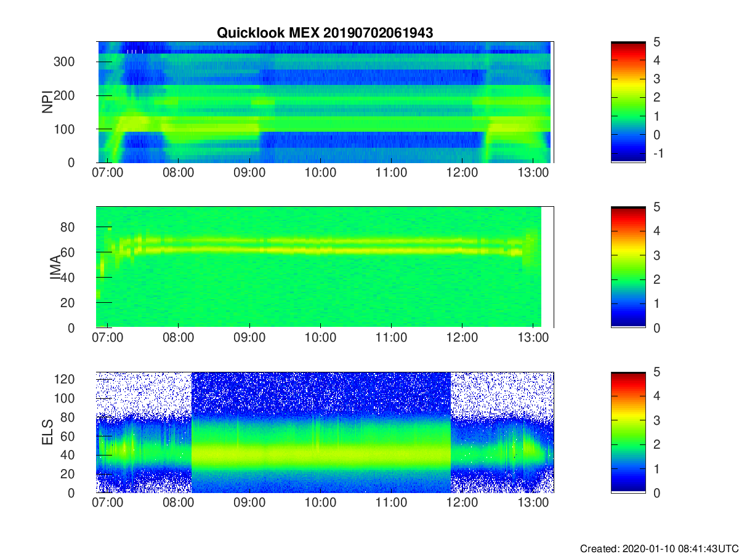Click the IMA axis label
The width and height of the screenshot is (739, 554).
[56, 267]
